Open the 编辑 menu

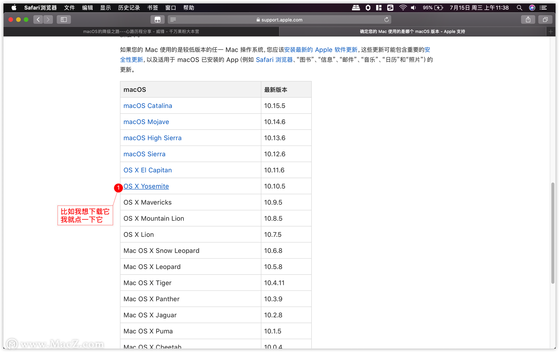click(87, 8)
